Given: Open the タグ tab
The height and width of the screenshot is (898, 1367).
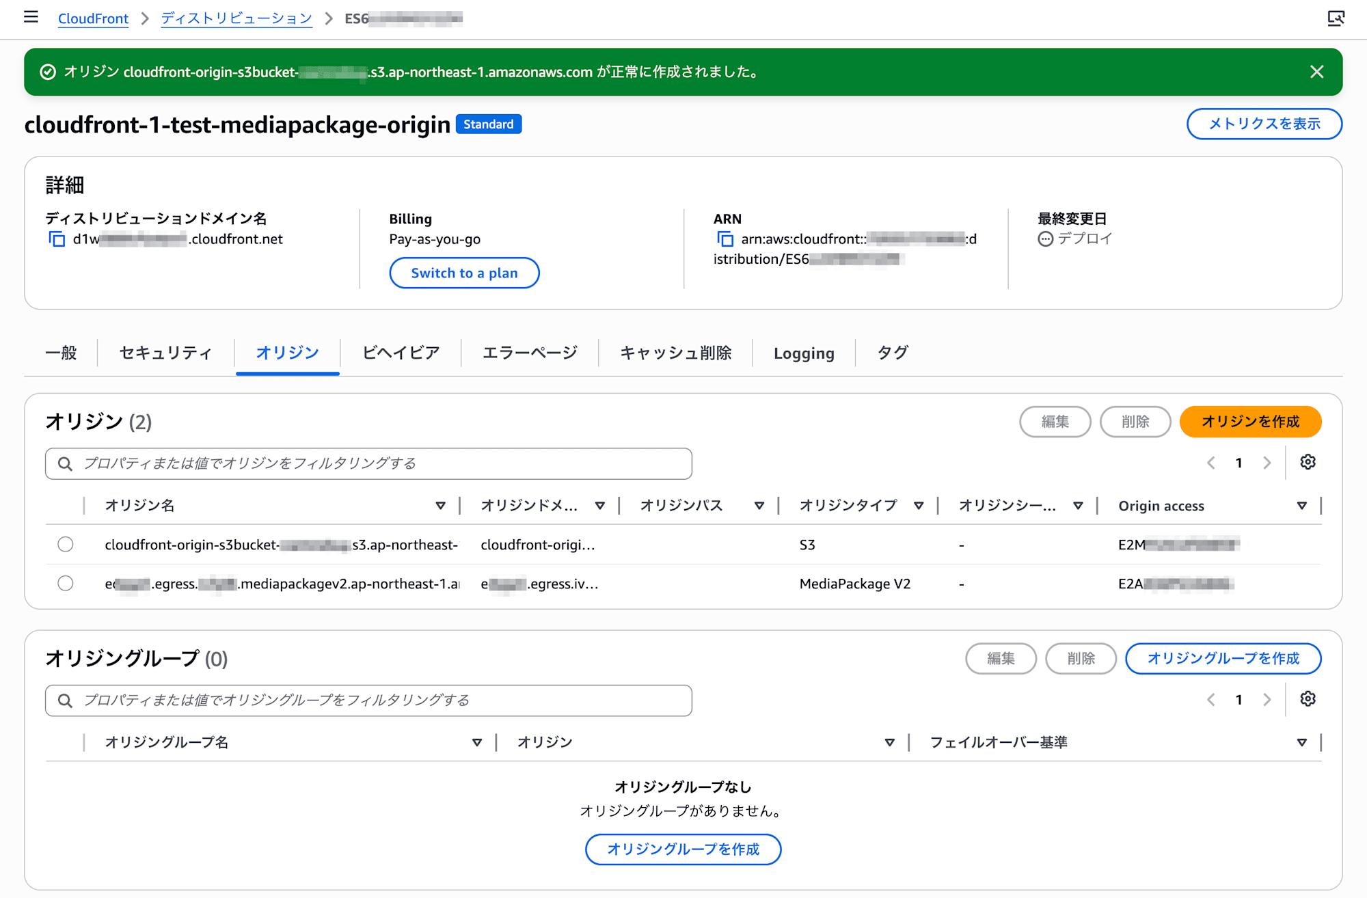Looking at the screenshot, I should 893,353.
